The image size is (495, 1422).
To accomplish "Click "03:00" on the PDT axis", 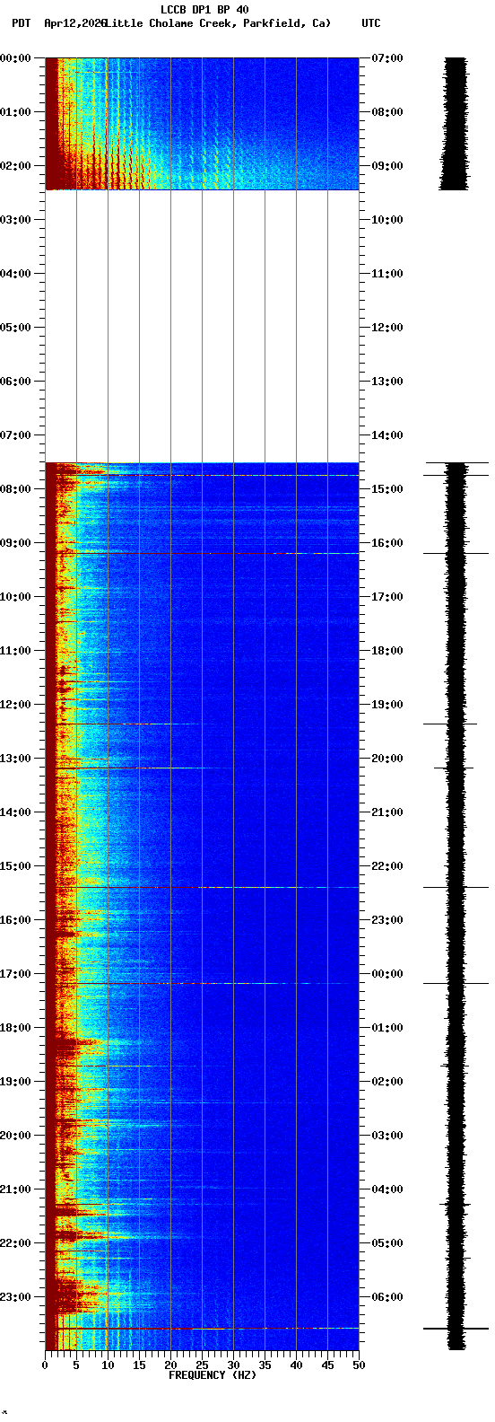I will click(14, 220).
